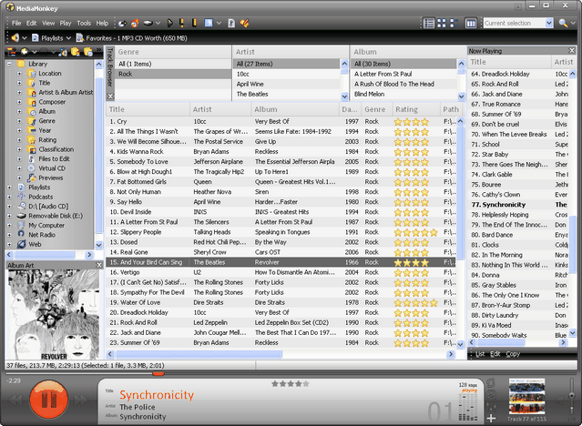Click the Synchronicity album art thumbnail
The width and height of the screenshot is (582, 426).
pos(527,396)
